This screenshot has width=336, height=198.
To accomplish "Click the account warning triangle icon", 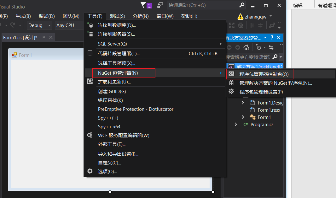I will pos(240,17).
